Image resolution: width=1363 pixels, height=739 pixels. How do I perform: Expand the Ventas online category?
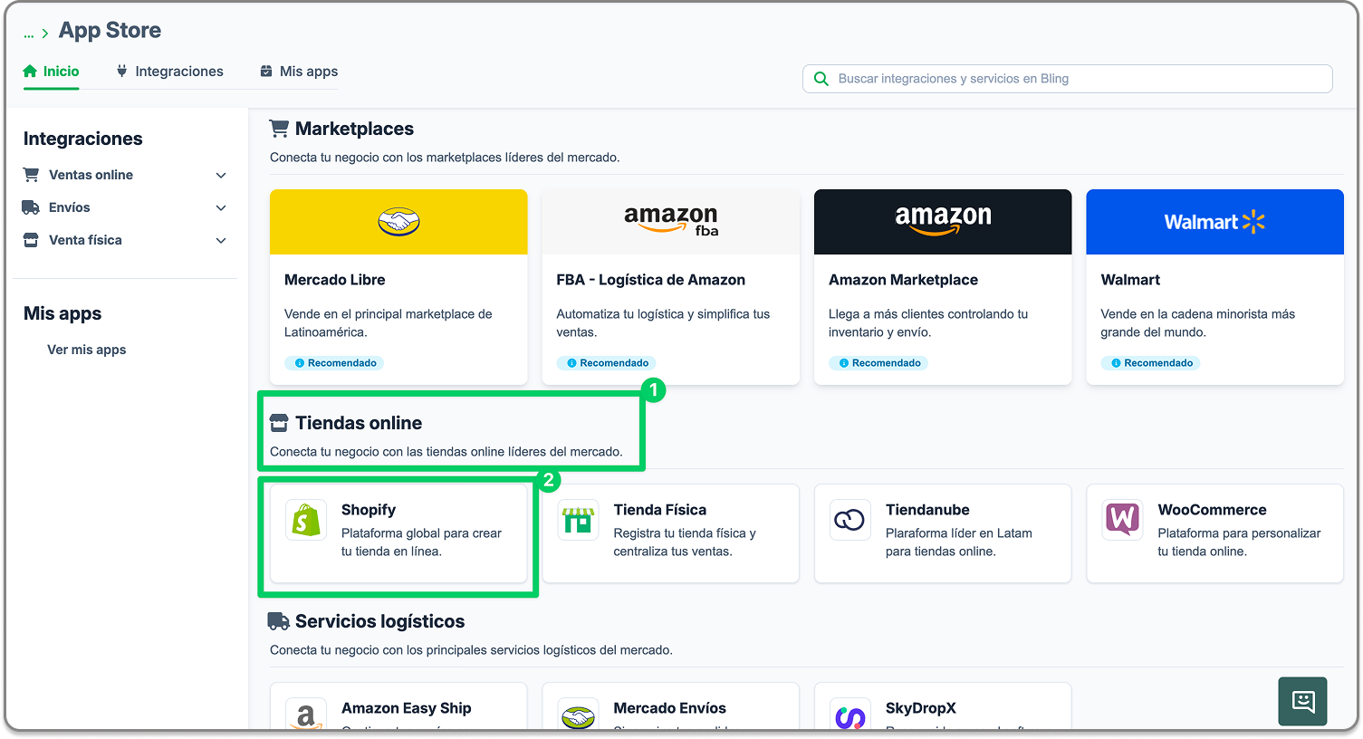pyautogui.click(x=125, y=175)
